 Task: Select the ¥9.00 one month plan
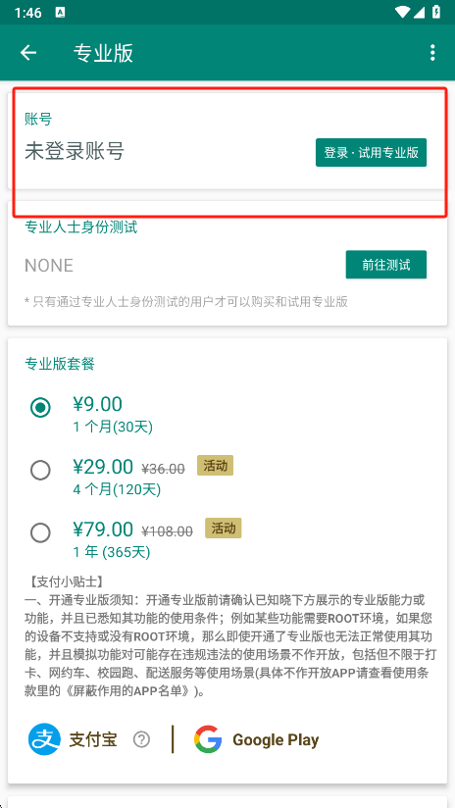40,408
